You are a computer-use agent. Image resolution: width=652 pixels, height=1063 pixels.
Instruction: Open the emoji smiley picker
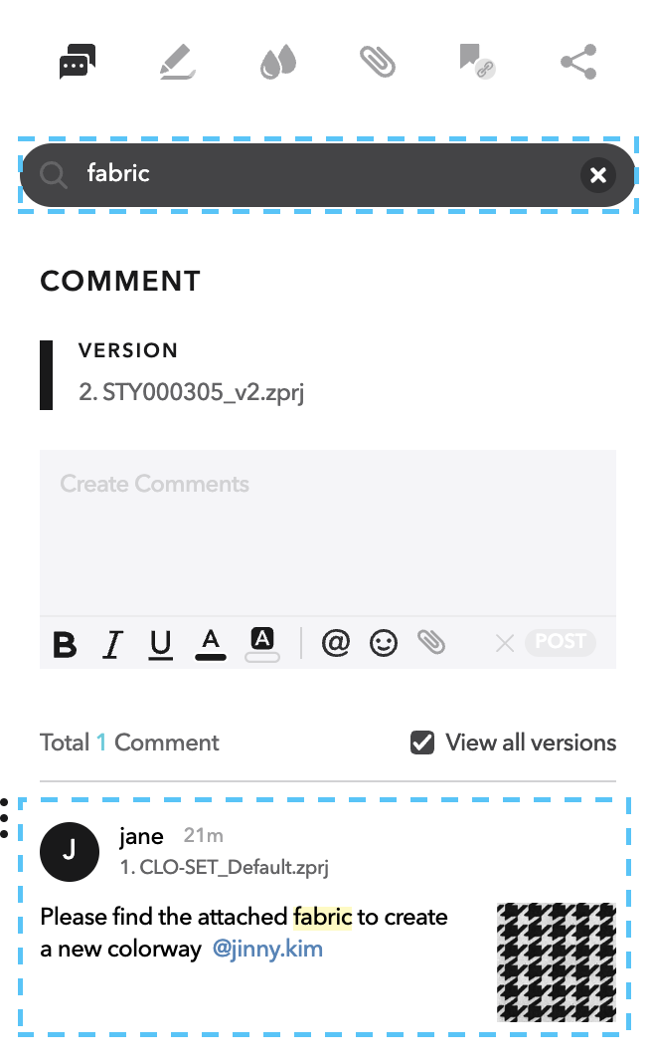[x=384, y=643]
